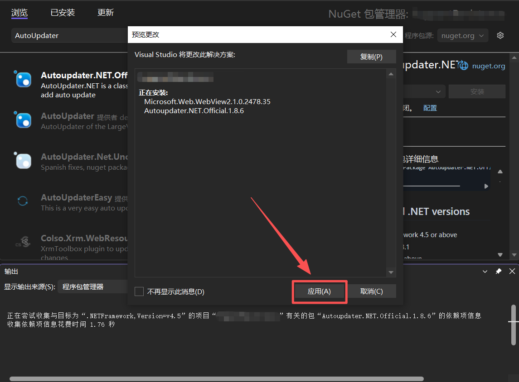This screenshot has height=382, width=519.
Task: Switch to the 浏览 tab
Action: click(x=19, y=13)
